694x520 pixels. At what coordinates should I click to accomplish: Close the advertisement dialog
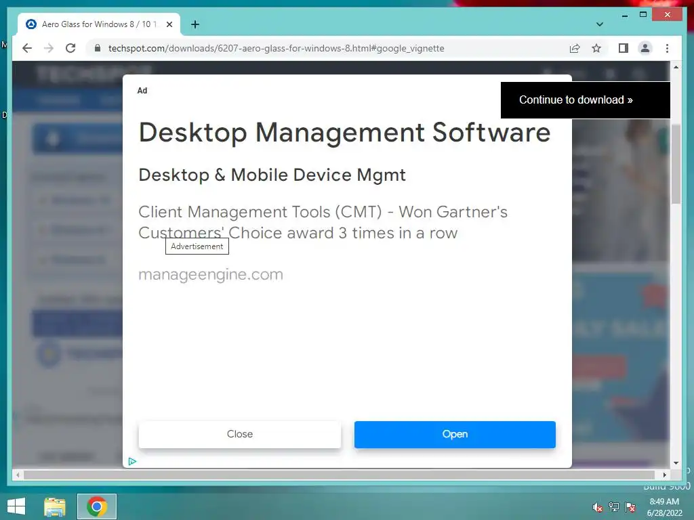239,434
